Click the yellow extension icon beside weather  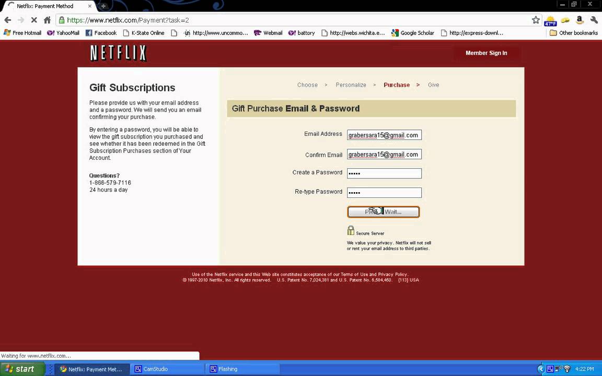click(x=565, y=20)
